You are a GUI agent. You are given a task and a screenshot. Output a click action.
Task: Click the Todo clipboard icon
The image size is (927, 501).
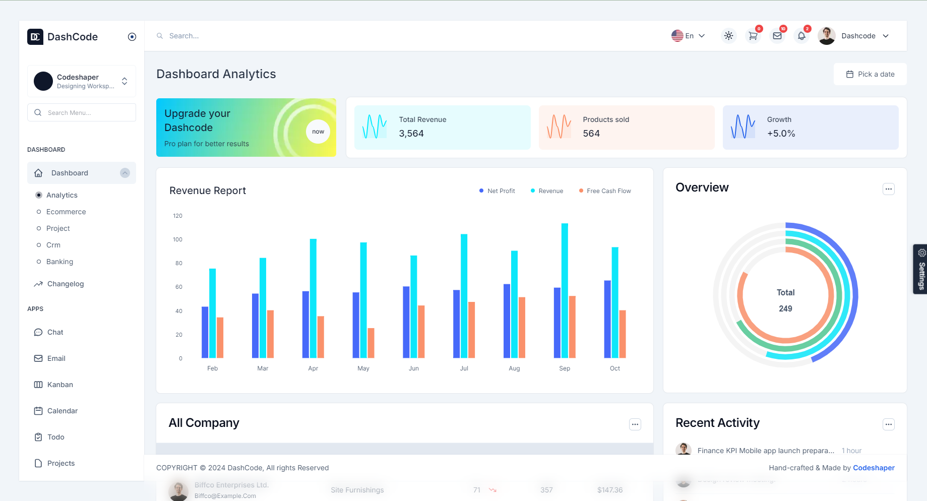tap(38, 437)
